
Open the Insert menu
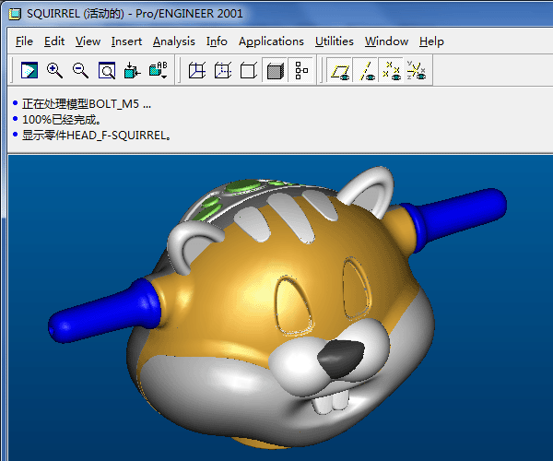click(126, 41)
